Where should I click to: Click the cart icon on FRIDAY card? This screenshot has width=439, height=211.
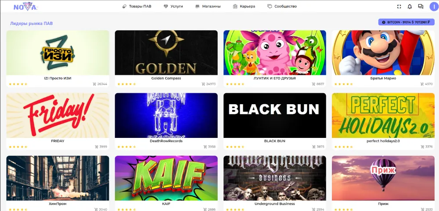(x=97, y=147)
